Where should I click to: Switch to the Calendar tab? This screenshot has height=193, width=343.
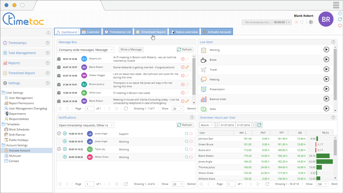(x=91, y=32)
